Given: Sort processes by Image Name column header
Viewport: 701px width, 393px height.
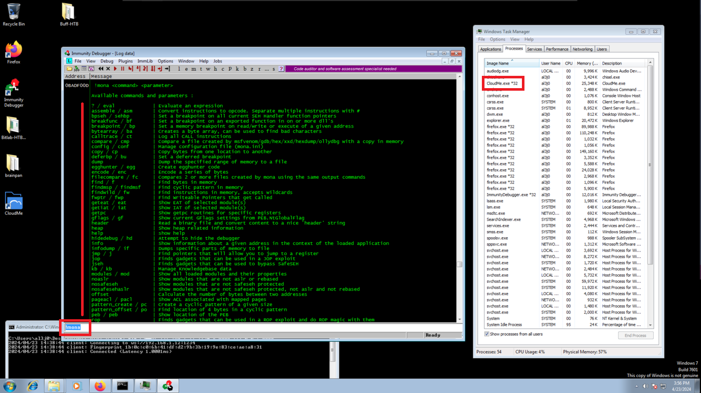Looking at the screenshot, I should click(512, 63).
